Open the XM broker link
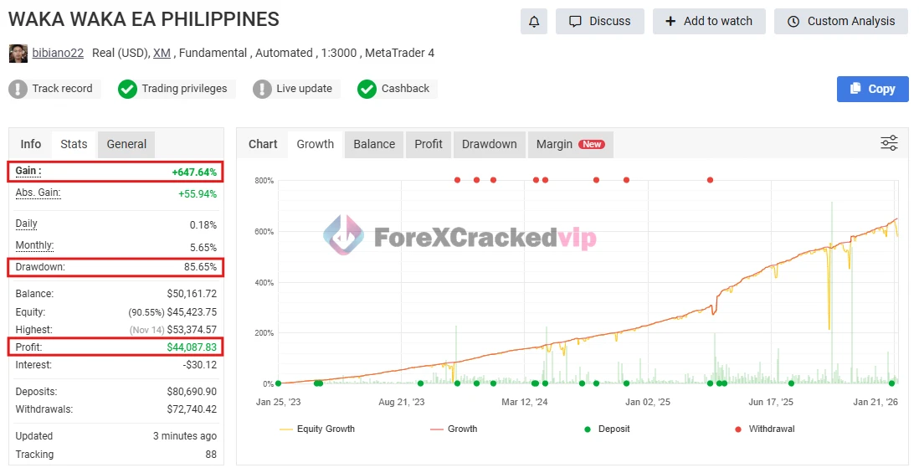This screenshot has height=473, width=919. (162, 53)
